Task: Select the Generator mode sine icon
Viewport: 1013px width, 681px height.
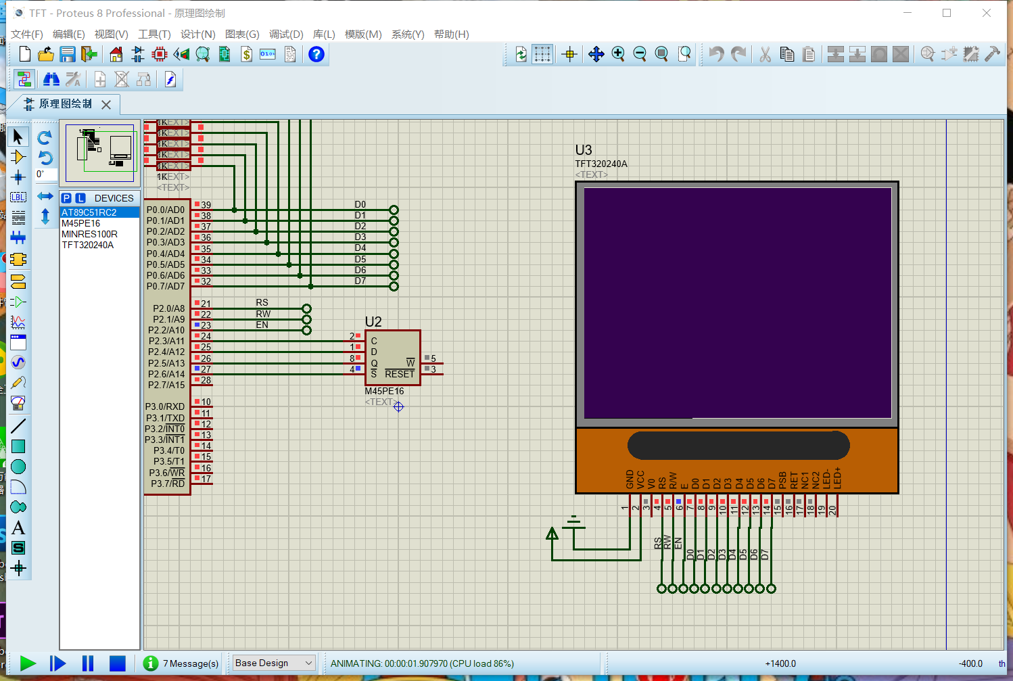Action: (x=18, y=362)
